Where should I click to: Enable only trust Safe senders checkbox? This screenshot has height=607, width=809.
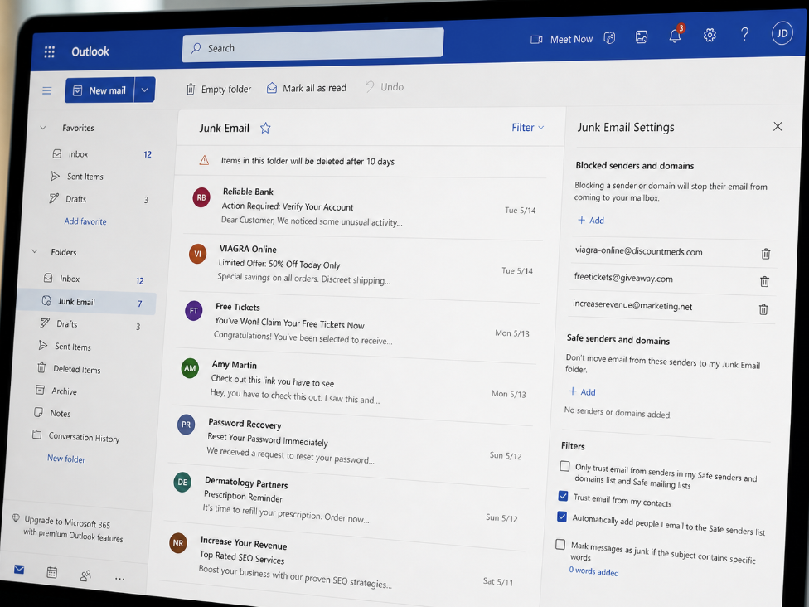coord(565,466)
